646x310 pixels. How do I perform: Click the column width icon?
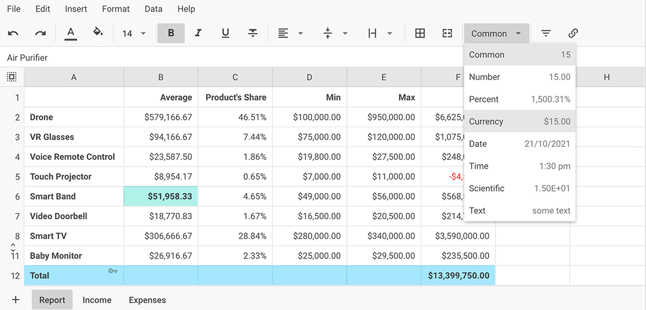coord(372,34)
